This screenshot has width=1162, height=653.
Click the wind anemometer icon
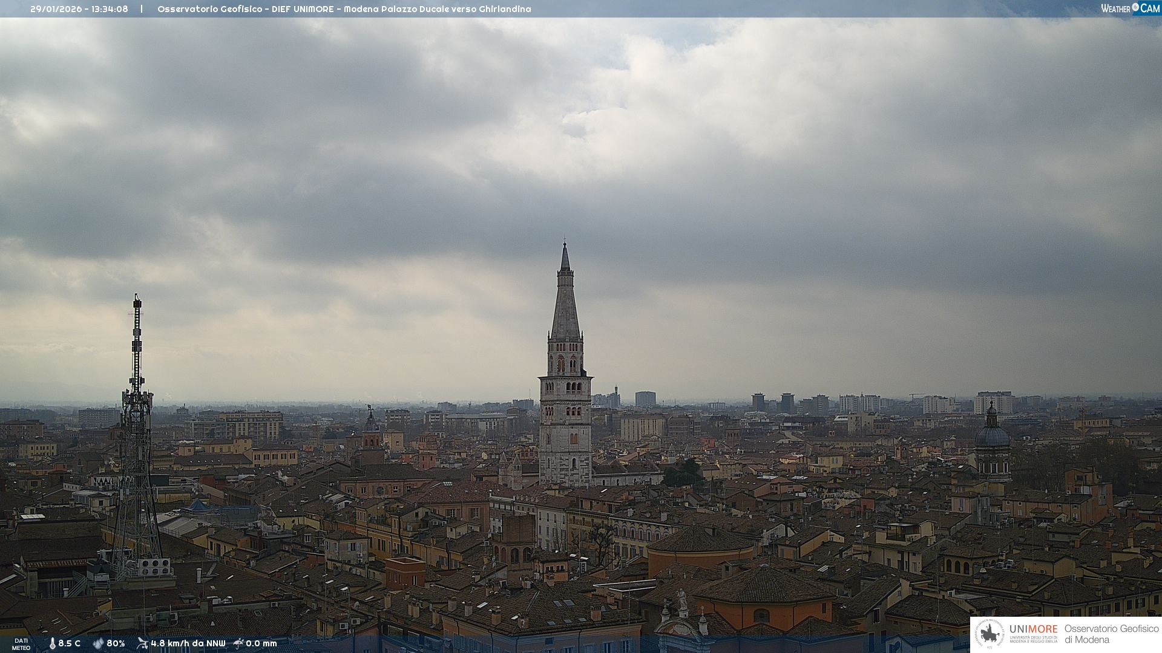pyautogui.click(x=142, y=643)
